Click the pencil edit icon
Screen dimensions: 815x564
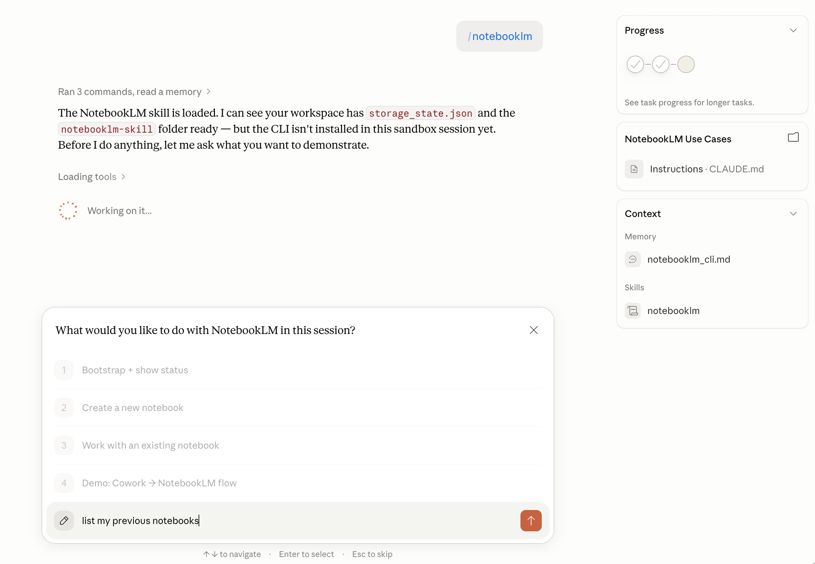click(x=64, y=520)
